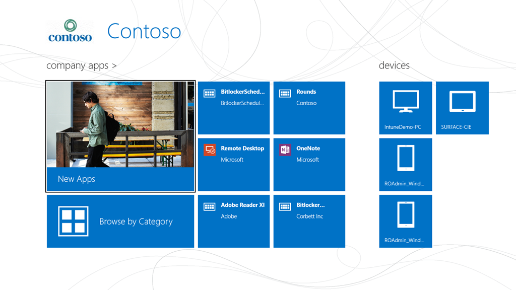Click the SURFACE-CIE device name label
Image resolution: width=516 pixels, height=290 pixels.
pos(456,127)
